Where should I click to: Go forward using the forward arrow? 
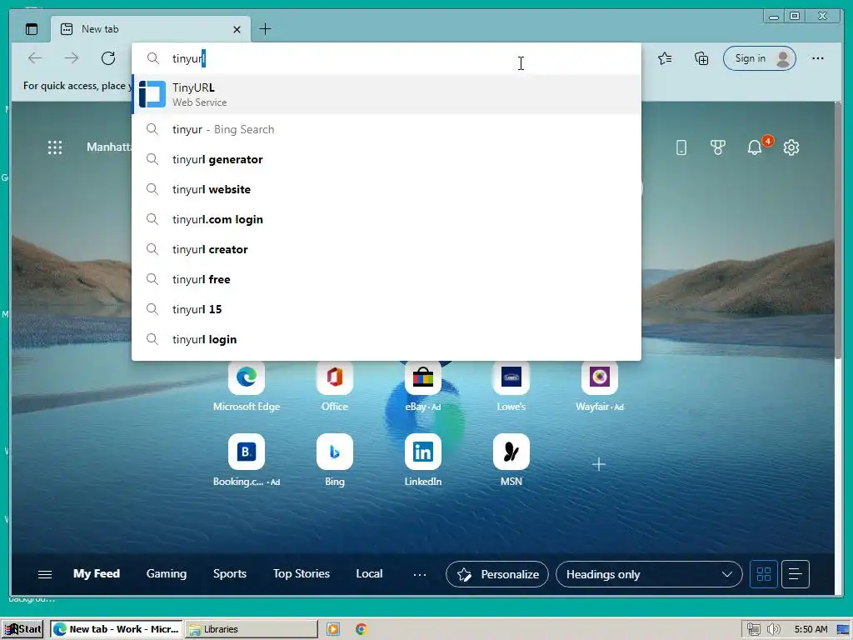pyautogui.click(x=72, y=58)
